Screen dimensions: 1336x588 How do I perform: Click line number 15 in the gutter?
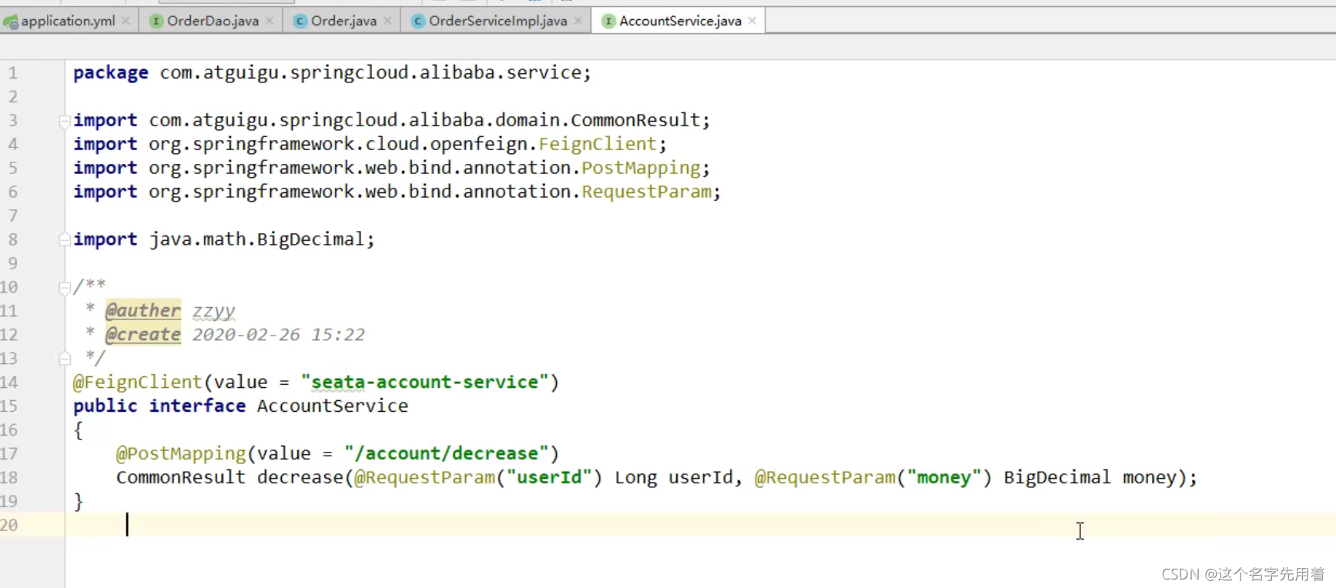point(9,406)
